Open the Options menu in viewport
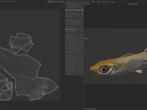Screen dimensions: 147x110 (x=104, y=2)
